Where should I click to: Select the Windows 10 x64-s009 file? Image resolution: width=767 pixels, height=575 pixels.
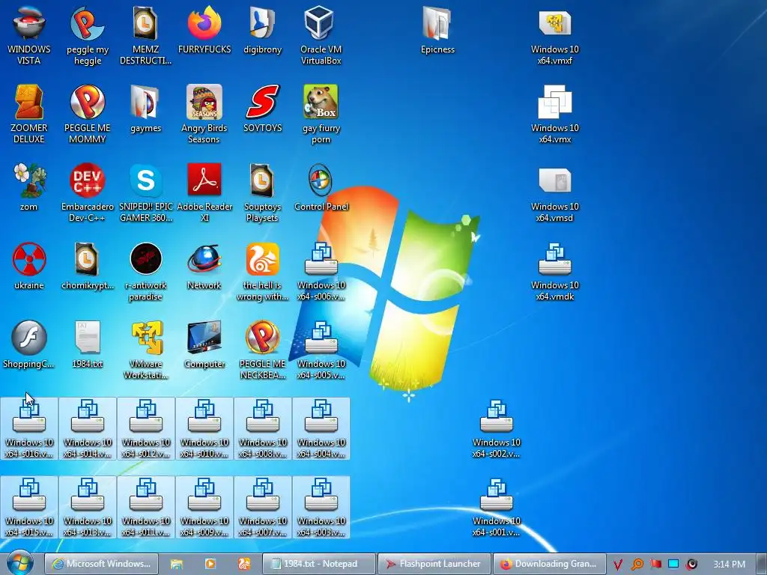coord(204,508)
